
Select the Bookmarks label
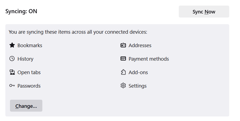point(30,45)
